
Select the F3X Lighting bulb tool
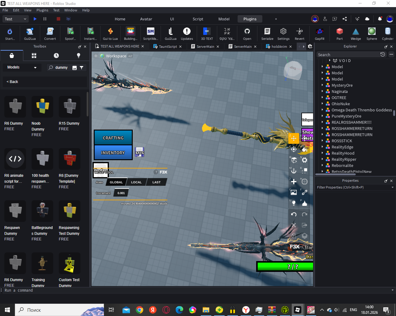click(x=294, y=203)
